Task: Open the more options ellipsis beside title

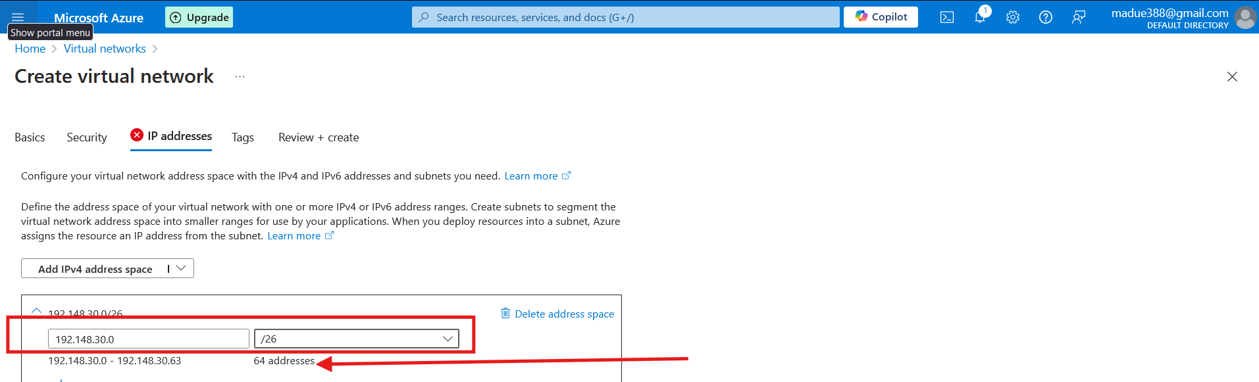Action: click(x=240, y=77)
